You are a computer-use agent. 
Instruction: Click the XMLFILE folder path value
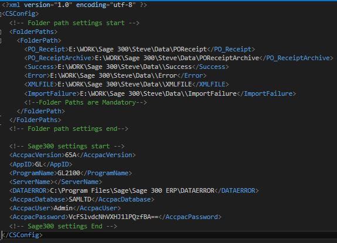125,85
